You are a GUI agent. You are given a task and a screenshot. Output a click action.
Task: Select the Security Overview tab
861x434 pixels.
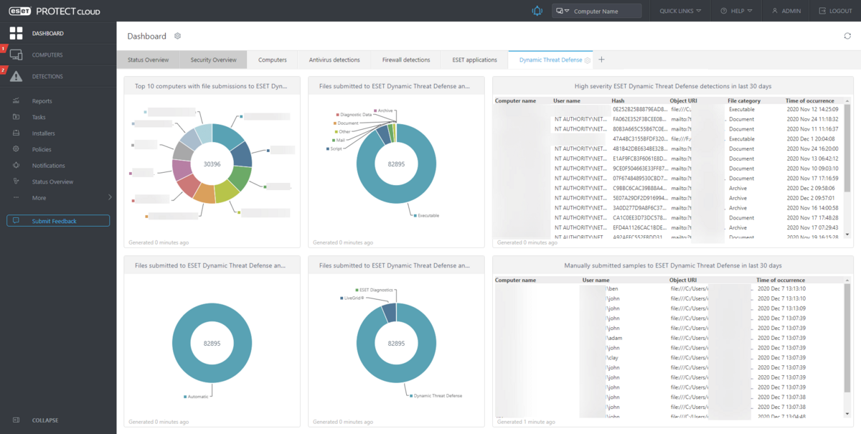(213, 60)
